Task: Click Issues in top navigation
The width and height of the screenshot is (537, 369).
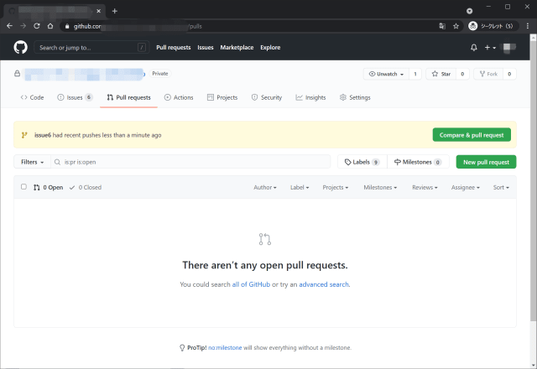Action: [x=206, y=48]
